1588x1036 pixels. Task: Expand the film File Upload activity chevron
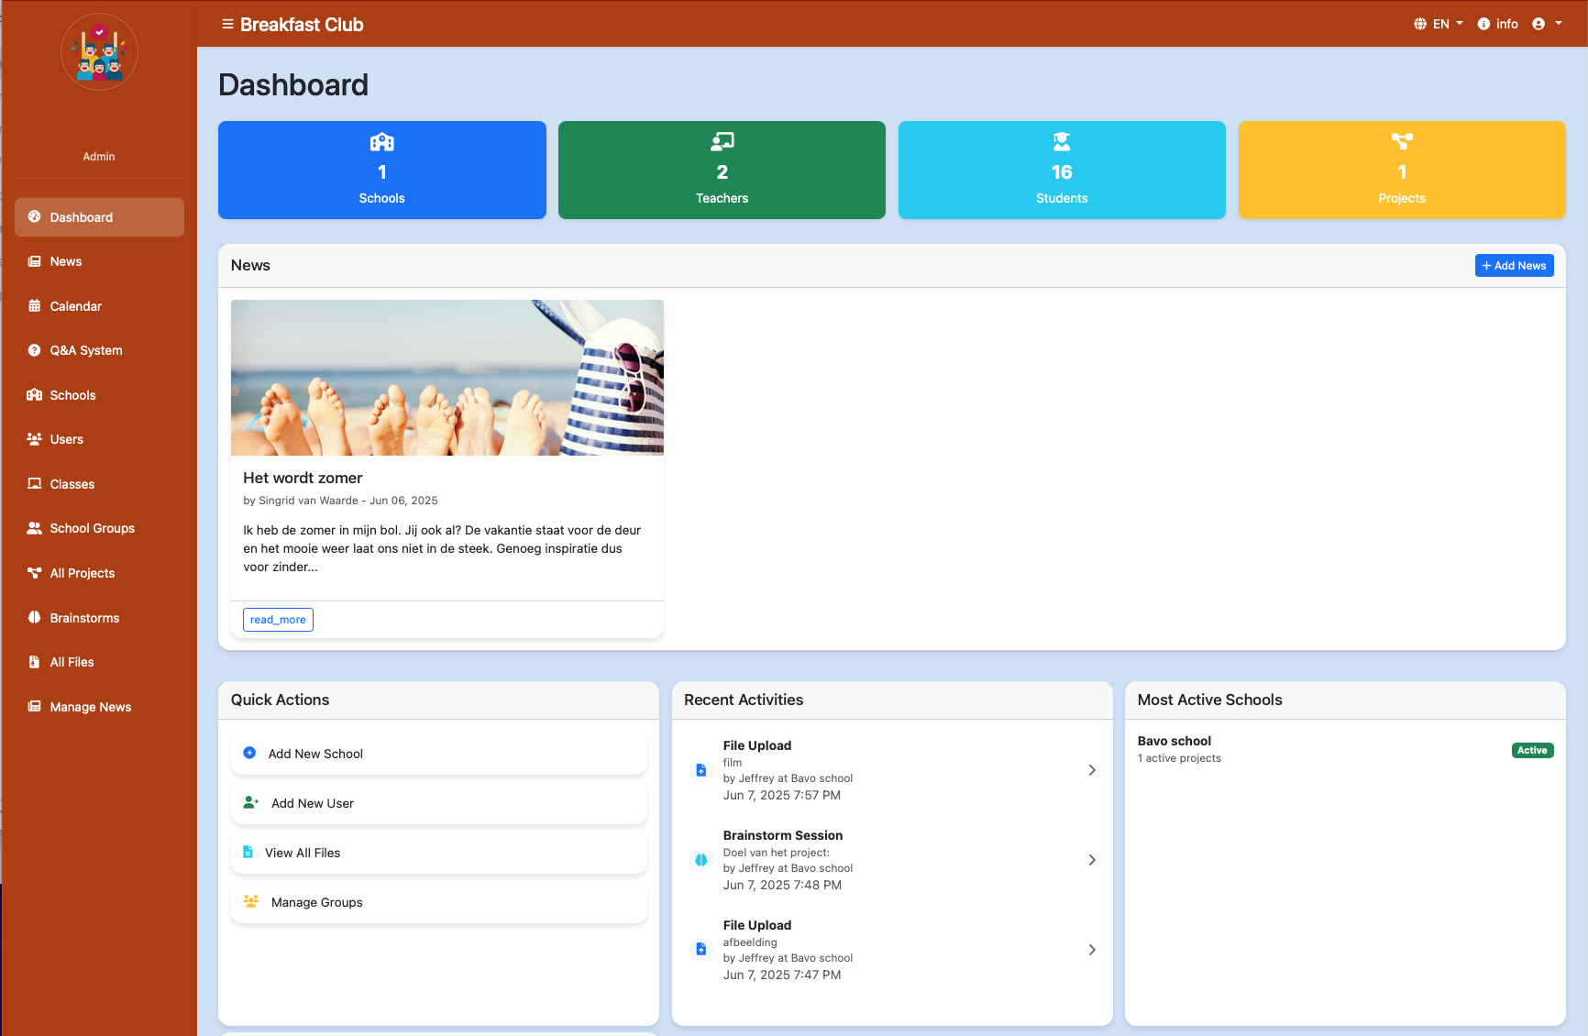[x=1091, y=770]
